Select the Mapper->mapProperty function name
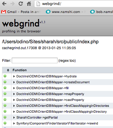113x128 pixels. pos(50,94)
